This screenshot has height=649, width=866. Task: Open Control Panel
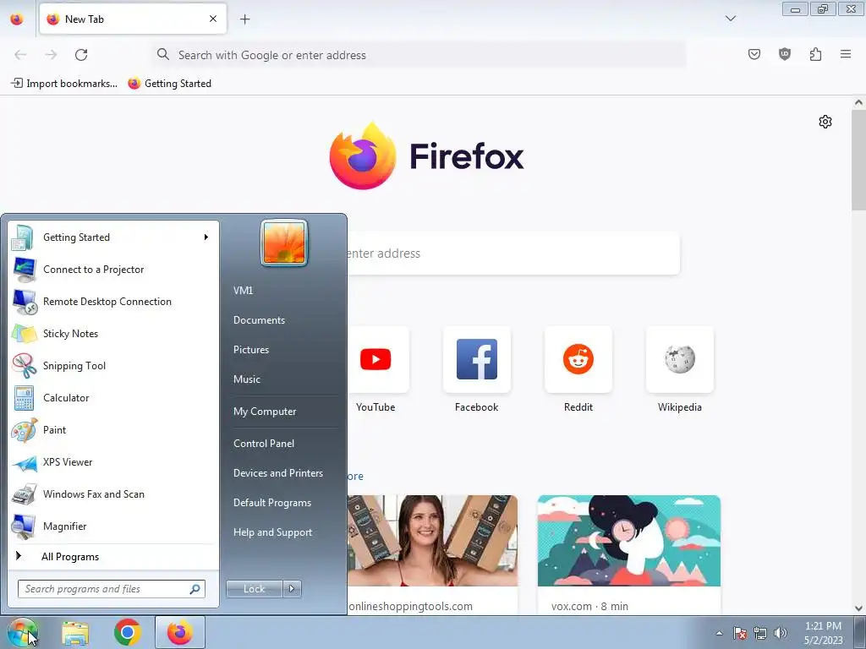tap(264, 443)
